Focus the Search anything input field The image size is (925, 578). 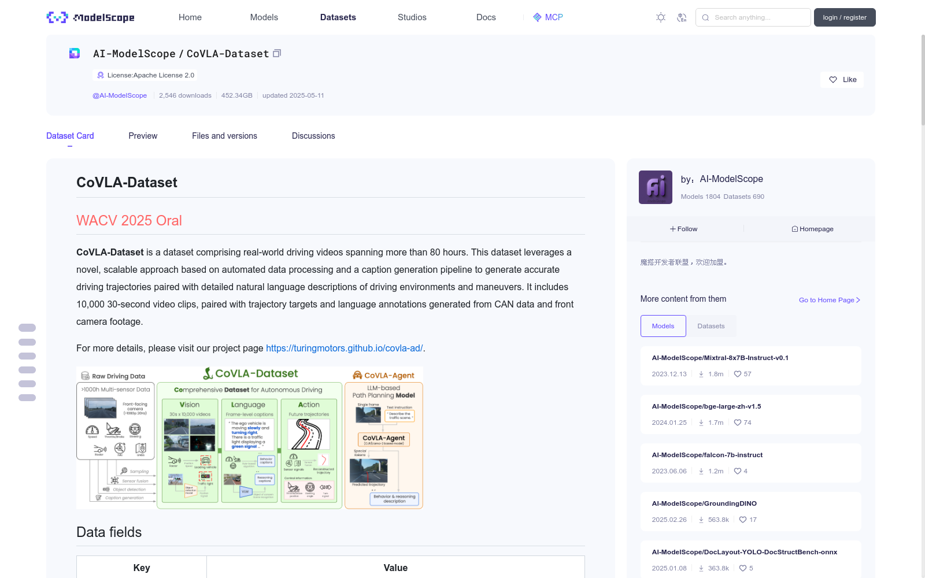pos(753,17)
